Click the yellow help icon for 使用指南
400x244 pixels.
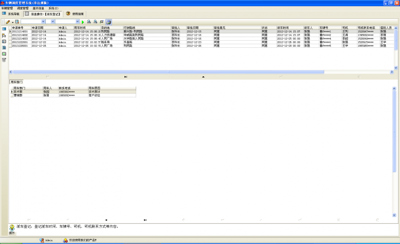[68, 14]
